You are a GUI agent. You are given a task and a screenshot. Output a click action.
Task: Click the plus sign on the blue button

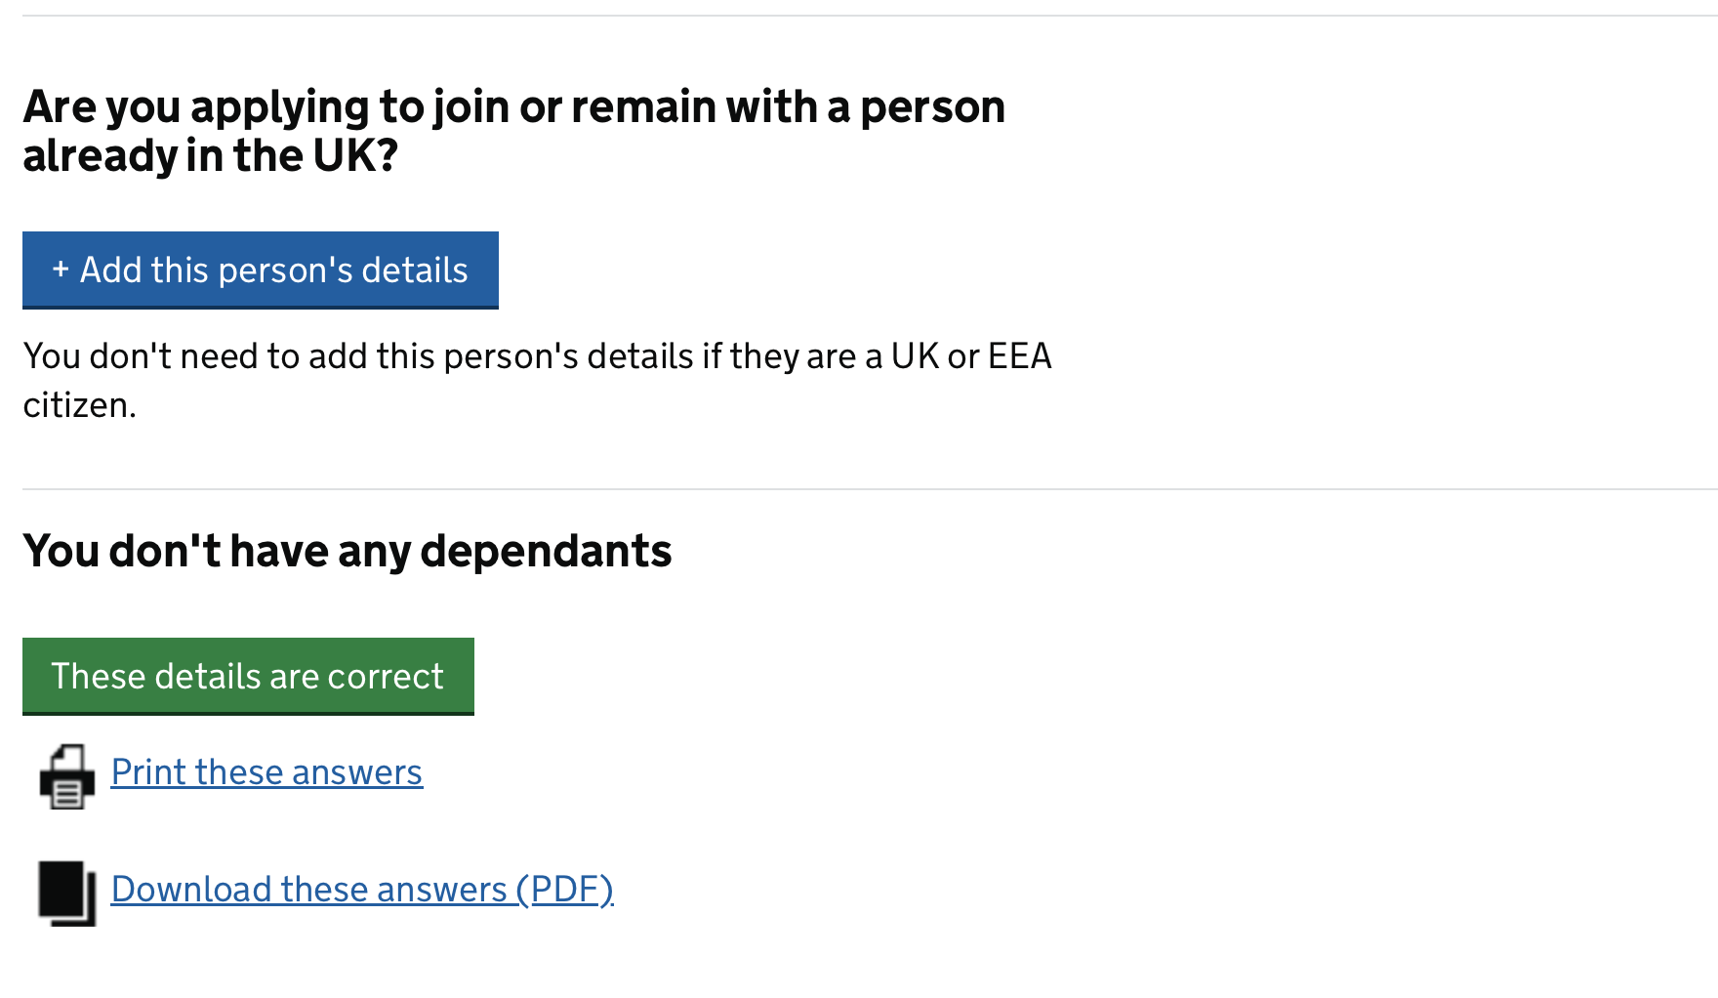61,270
